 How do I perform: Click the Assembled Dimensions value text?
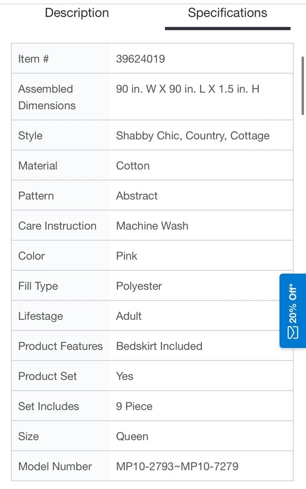pos(187,89)
